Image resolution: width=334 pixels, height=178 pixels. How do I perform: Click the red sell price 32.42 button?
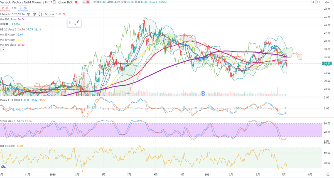point(5,8)
